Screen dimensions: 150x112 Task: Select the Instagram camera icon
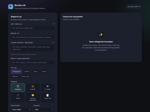tap(18, 86)
